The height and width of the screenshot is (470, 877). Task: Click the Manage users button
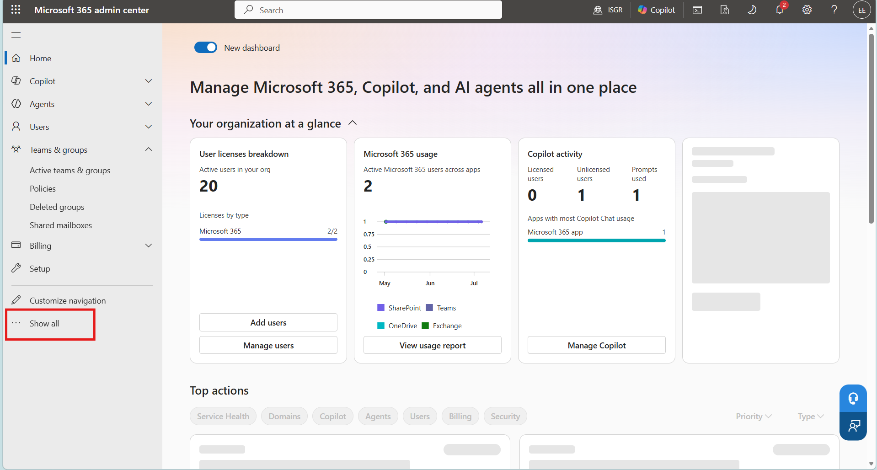point(268,345)
